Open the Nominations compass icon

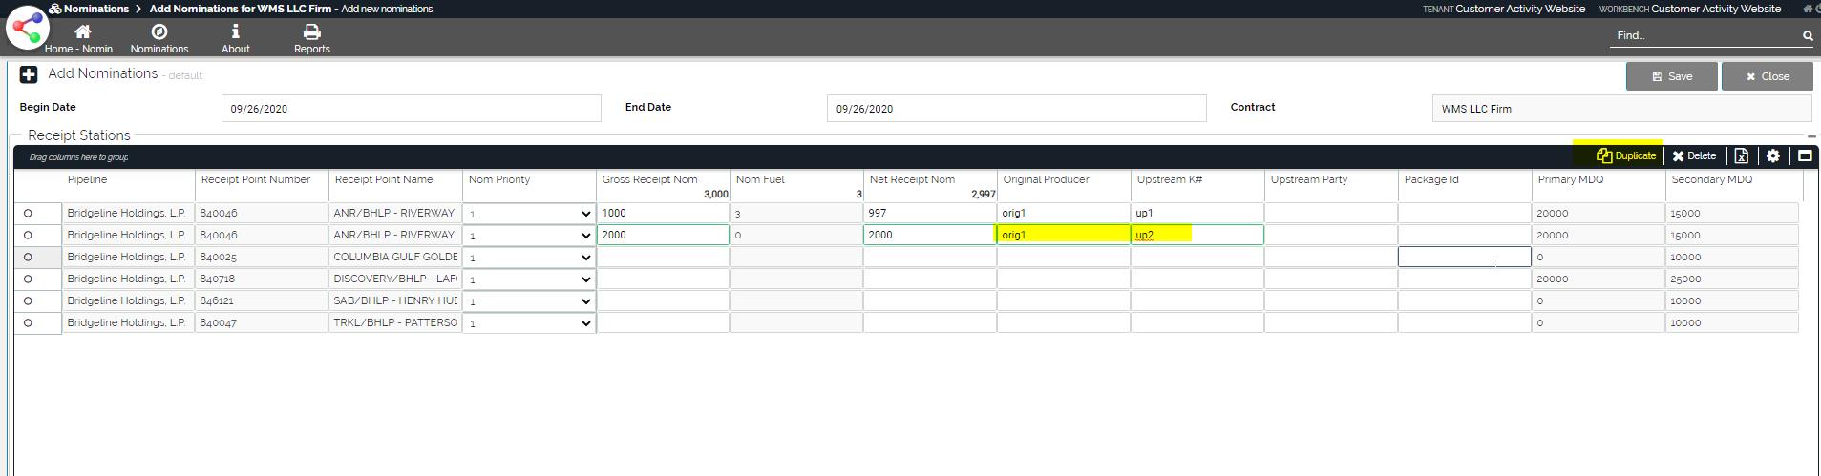point(159,32)
